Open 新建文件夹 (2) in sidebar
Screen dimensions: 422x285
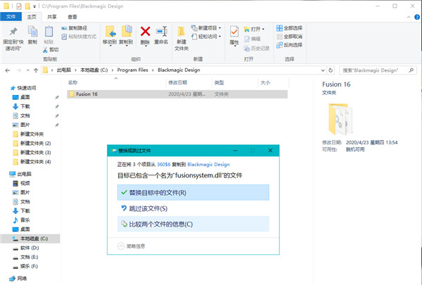click(x=35, y=143)
